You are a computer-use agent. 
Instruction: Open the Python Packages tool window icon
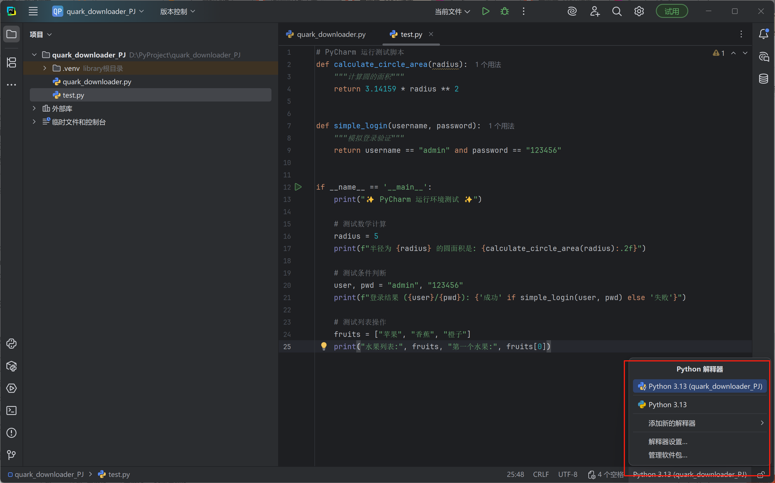(11, 366)
